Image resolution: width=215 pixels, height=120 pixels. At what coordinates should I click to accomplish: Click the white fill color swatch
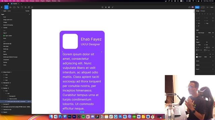(x=197, y=57)
